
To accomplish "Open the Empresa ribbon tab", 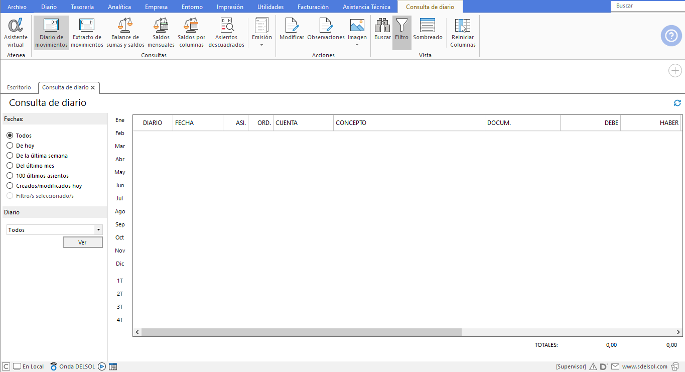I will click(156, 7).
